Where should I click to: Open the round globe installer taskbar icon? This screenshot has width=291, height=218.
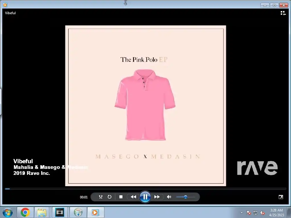point(78,212)
